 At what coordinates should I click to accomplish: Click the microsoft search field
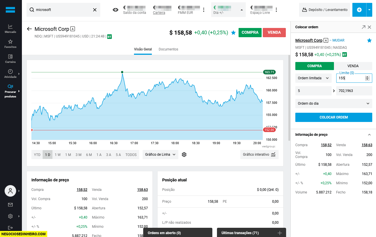(63, 10)
